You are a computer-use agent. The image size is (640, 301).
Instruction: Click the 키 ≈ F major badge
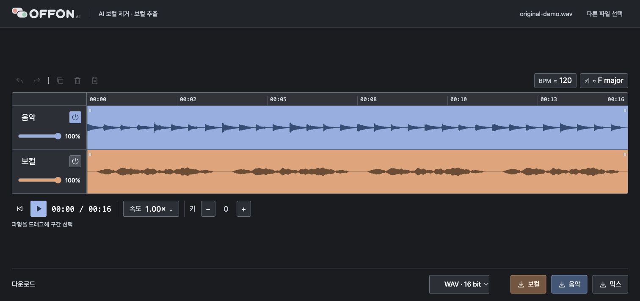tap(604, 80)
